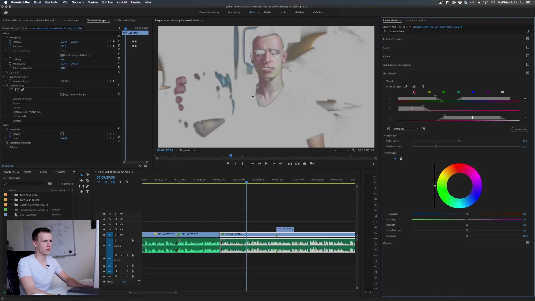Select the Slip tool
Screen dimensions: 535x301
pos(81,186)
